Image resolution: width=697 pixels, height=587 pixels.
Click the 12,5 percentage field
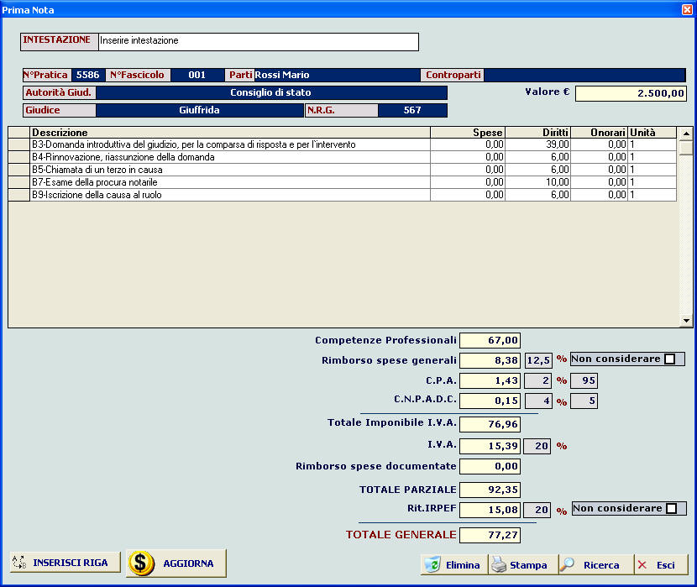538,360
